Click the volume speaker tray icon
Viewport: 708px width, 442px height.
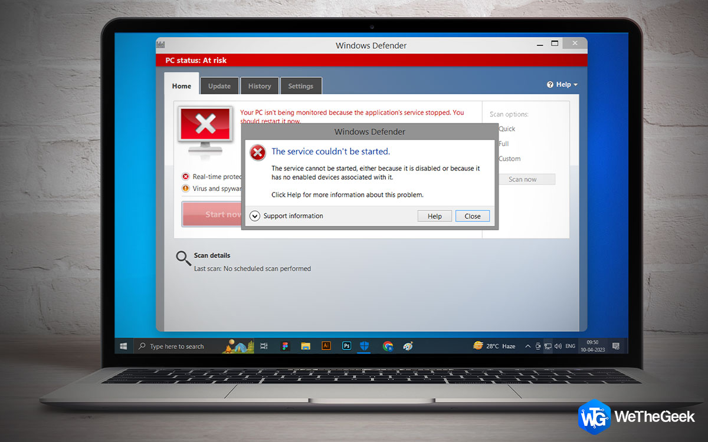click(558, 346)
